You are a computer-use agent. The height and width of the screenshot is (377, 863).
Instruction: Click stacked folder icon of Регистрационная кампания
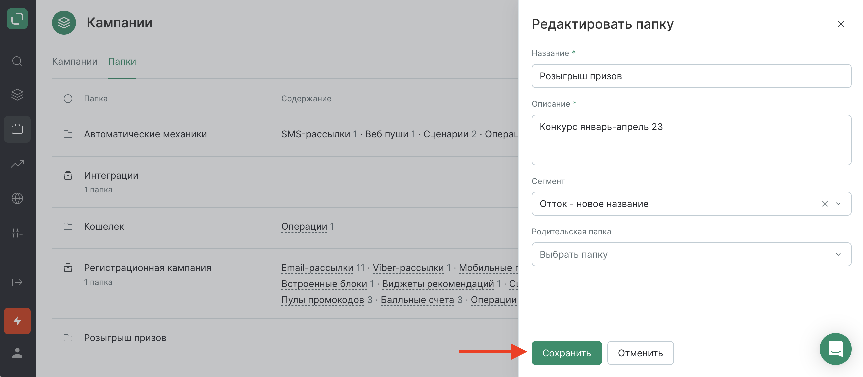[x=68, y=268]
